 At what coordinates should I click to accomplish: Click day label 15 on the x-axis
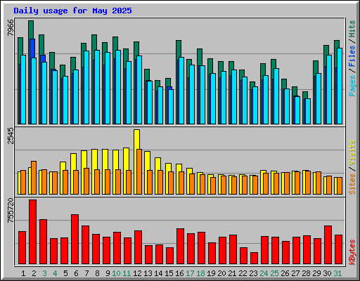169,273
